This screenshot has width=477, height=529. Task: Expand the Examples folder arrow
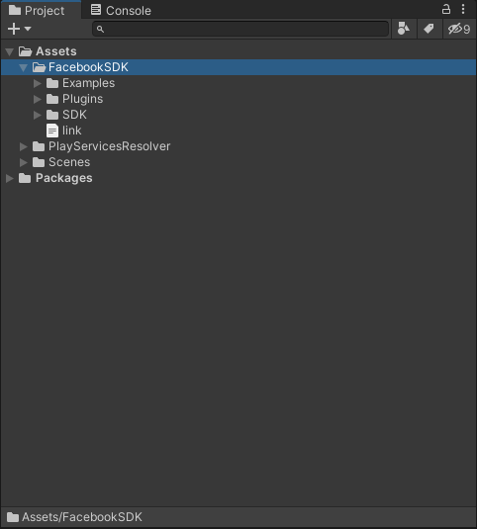[38, 83]
